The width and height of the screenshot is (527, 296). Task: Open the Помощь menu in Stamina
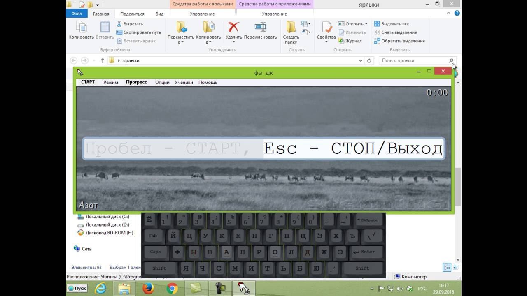point(208,82)
